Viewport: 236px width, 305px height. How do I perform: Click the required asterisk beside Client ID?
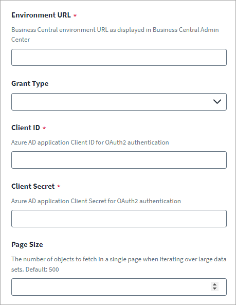[44, 128]
